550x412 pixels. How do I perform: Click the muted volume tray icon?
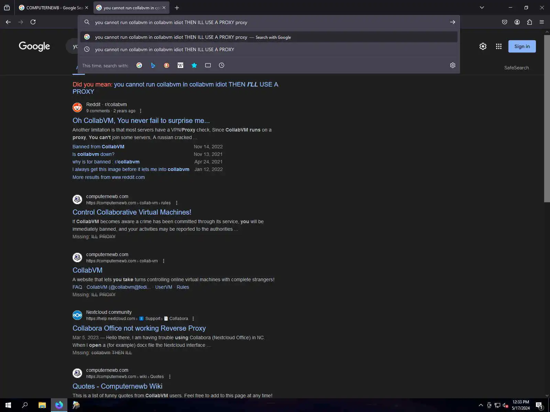[505, 405]
